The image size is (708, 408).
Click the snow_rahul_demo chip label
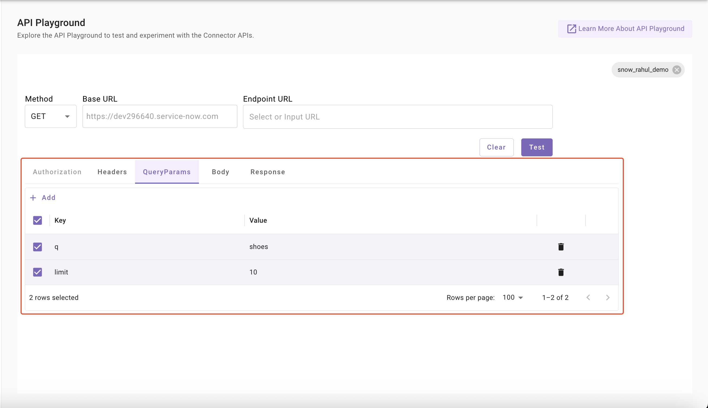[643, 70]
